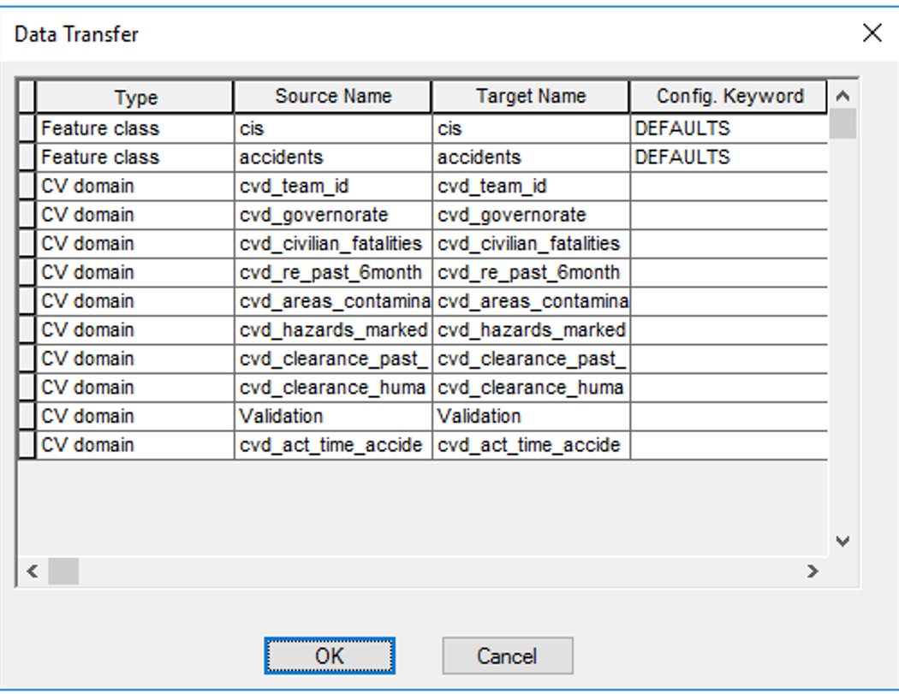Click source name cell 'cvd_civilian_fatalities'
This screenshot has height=694, width=899.
pyautogui.click(x=332, y=244)
